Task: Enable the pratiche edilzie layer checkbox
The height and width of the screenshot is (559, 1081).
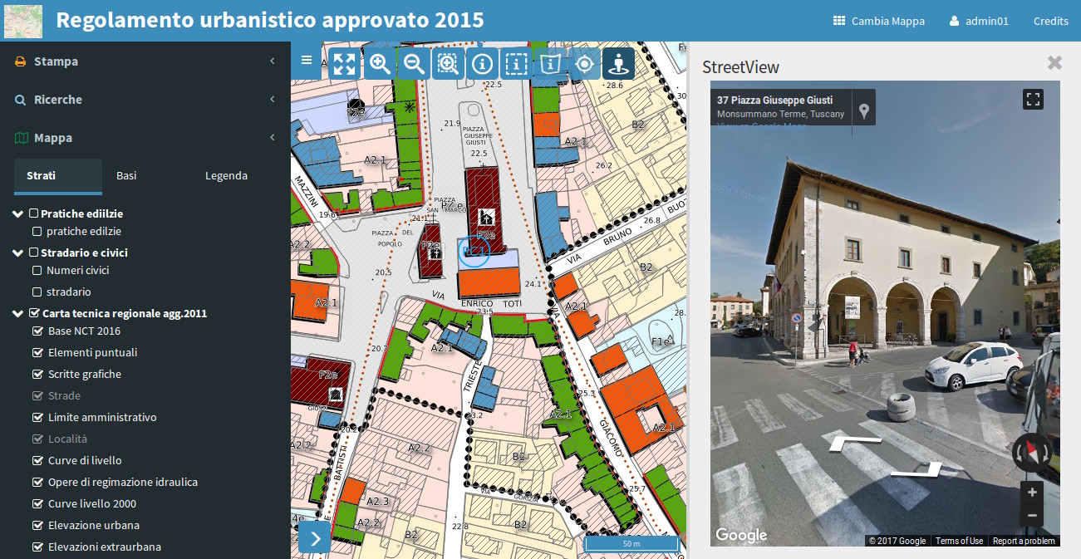Action: pyautogui.click(x=37, y=231)
